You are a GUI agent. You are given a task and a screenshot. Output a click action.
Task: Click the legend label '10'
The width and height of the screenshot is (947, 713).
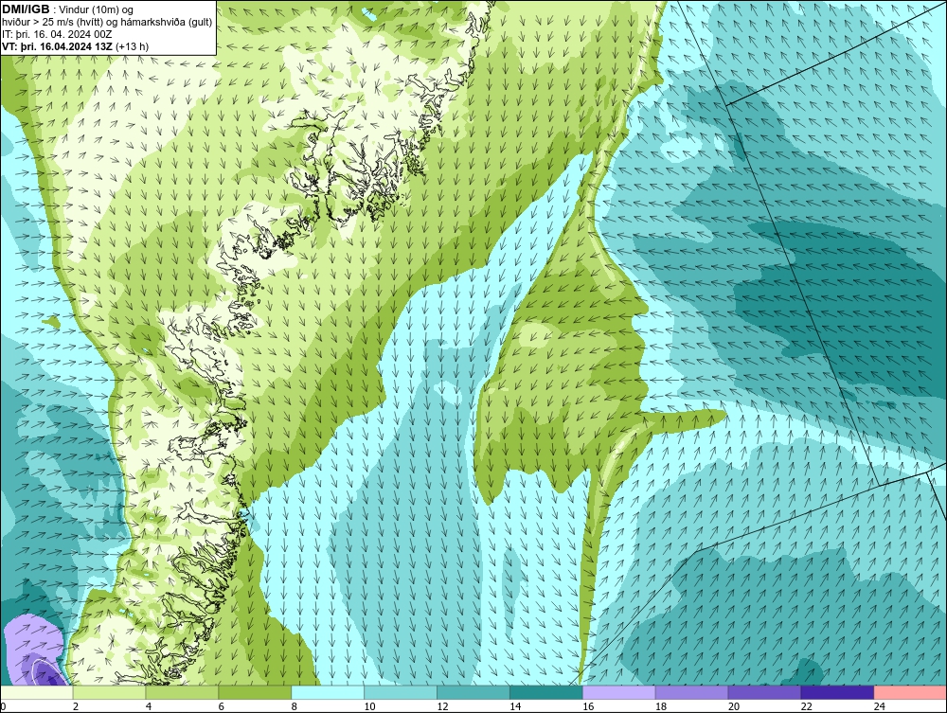click(369, 706)
